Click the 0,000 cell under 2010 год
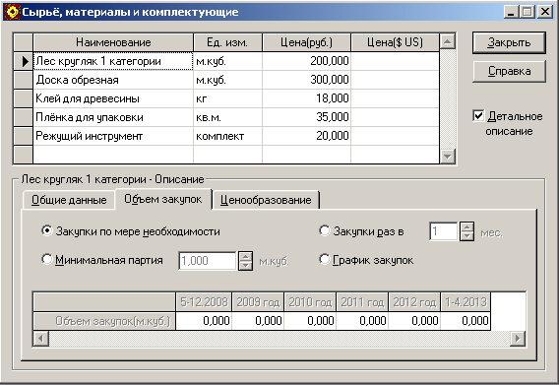 (310, 321)
